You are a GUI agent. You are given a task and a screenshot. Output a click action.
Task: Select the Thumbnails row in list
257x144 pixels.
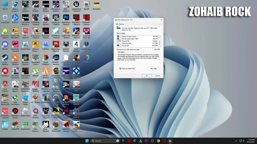(138, 46)
